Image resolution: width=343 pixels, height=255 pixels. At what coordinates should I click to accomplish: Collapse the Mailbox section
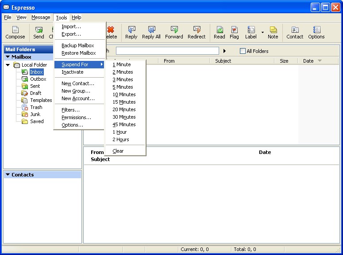coord(8,57)
